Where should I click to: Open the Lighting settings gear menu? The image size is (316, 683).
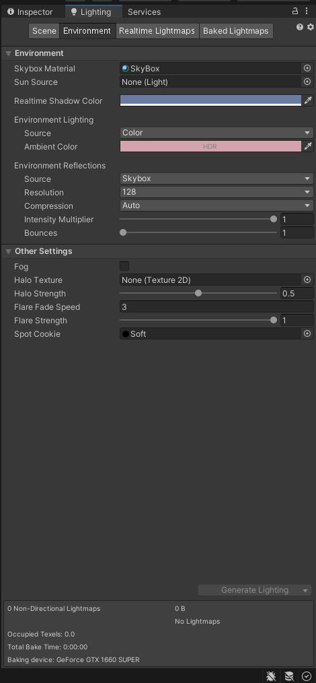click(x=311, y=27)
